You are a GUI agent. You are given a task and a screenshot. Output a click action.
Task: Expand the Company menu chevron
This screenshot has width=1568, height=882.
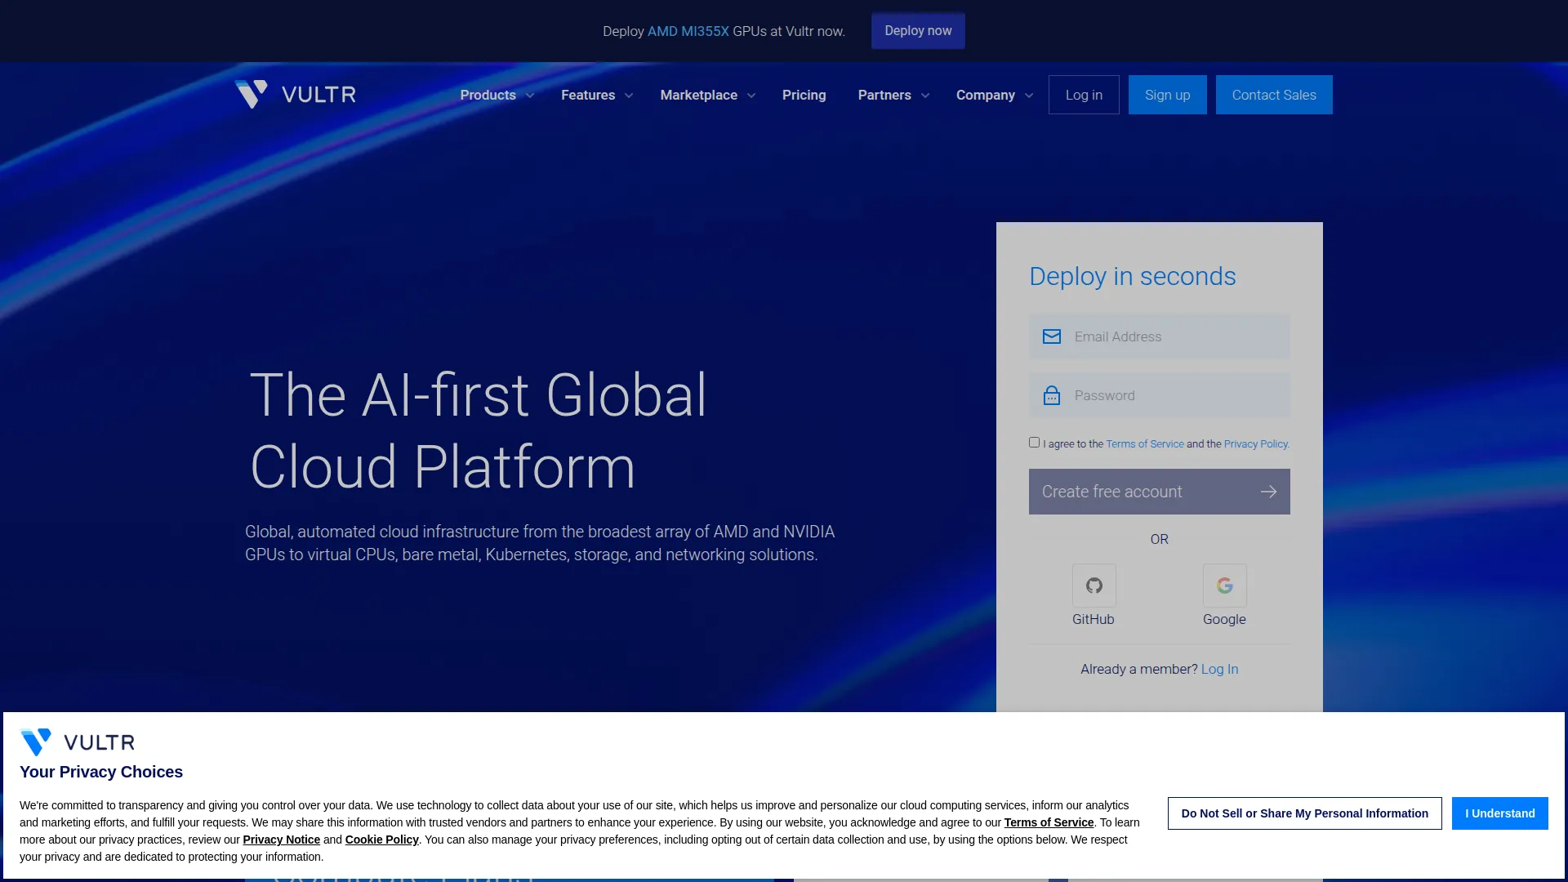pos(1029,96)
